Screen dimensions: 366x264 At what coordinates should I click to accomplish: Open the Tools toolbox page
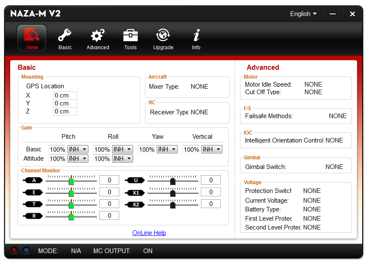130,38
